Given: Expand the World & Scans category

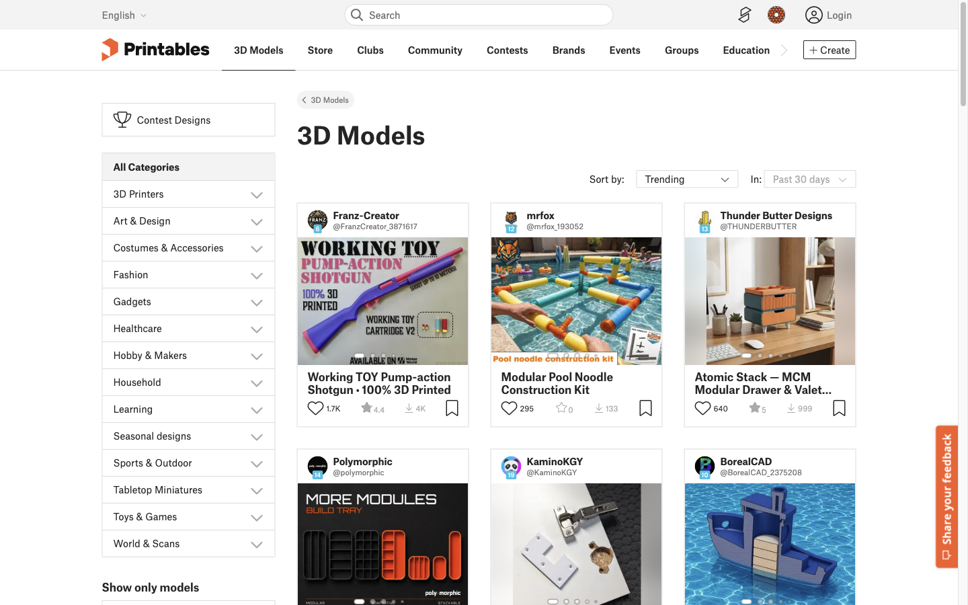Looking at the screenshot, I should coord(257,544).
